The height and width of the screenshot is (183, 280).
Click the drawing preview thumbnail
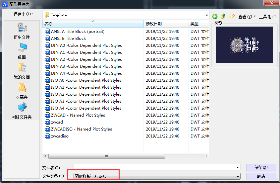pos(244,45)
